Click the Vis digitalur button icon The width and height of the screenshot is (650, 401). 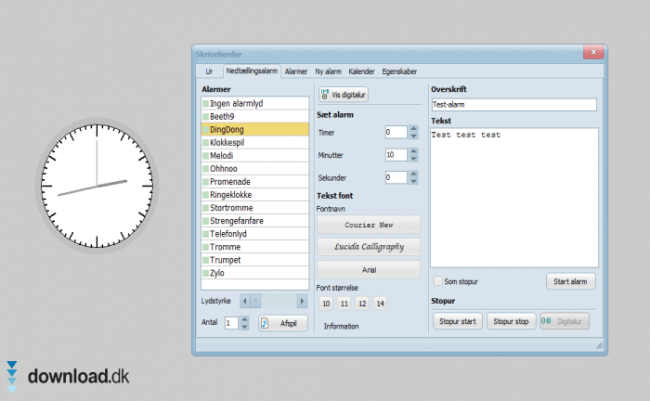(325, 95)
